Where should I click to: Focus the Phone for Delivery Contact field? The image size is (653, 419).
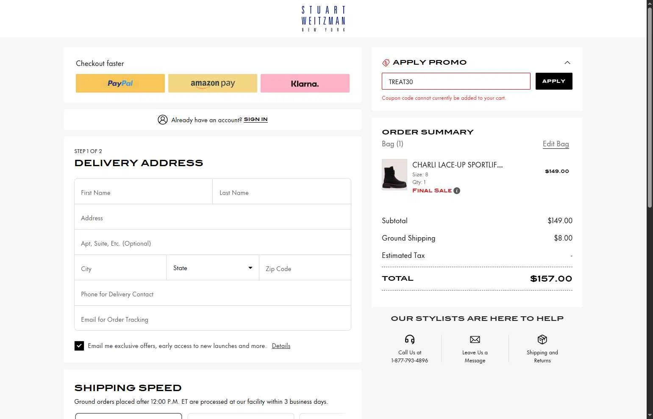(213, 293)
